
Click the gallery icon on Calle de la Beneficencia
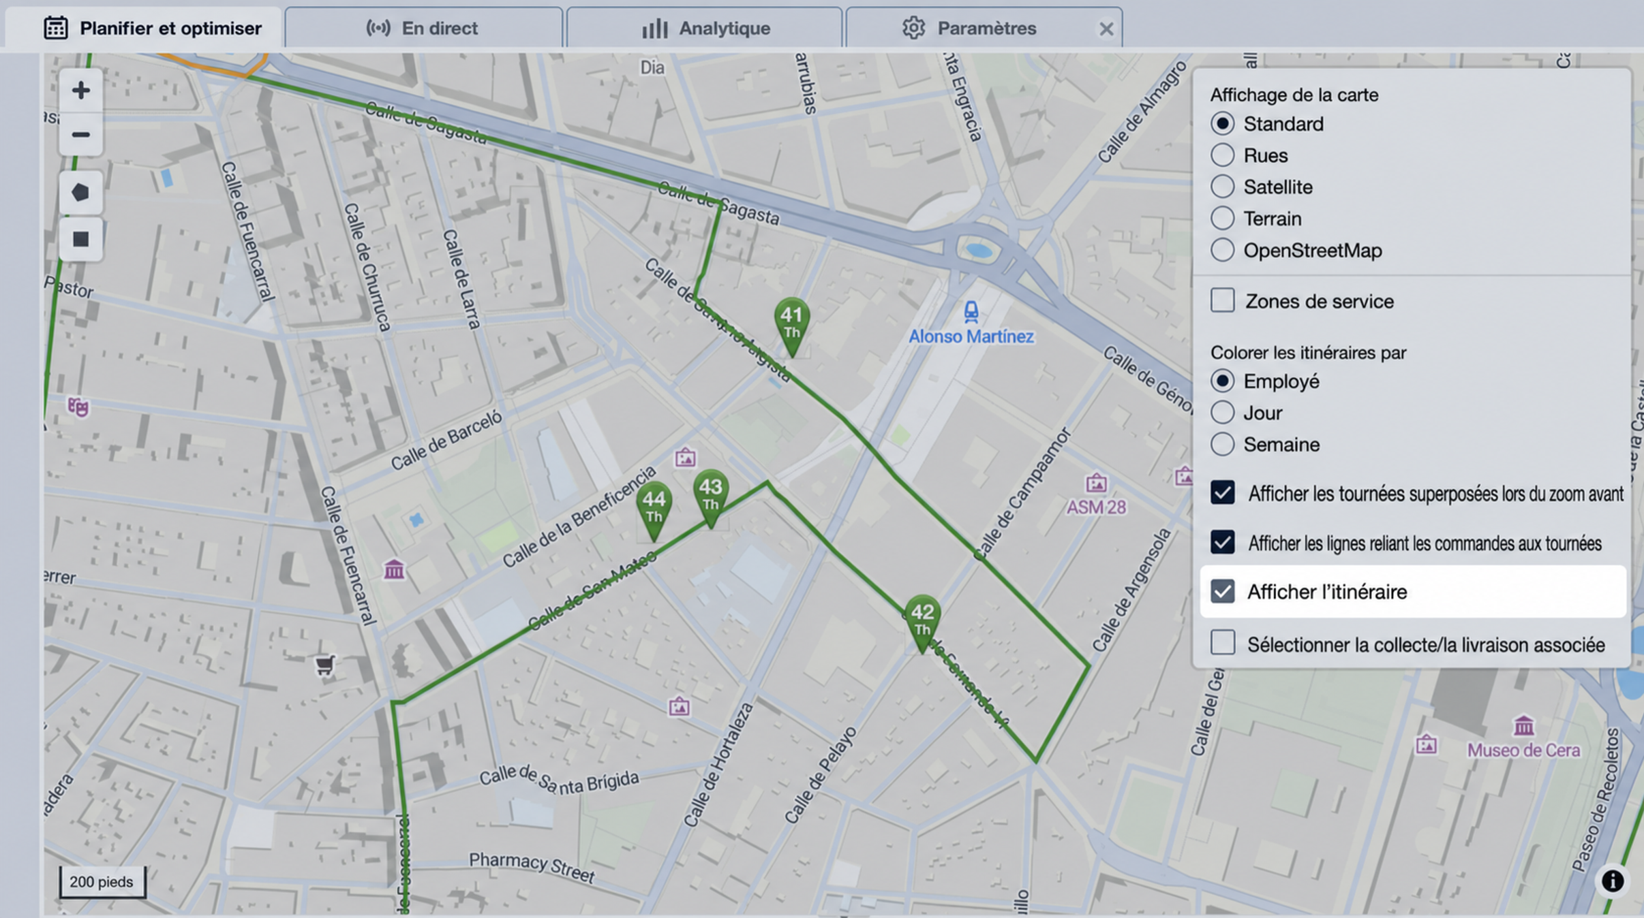(685, 458)
